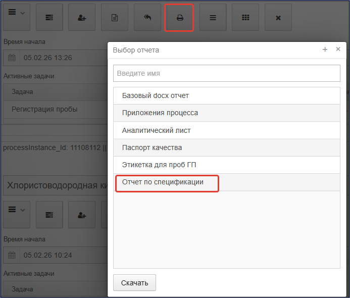The height and width of the screenshot is (298, 350).
Task: Click the 05.02.26 13:26 start time field
Action: point(64,58)
